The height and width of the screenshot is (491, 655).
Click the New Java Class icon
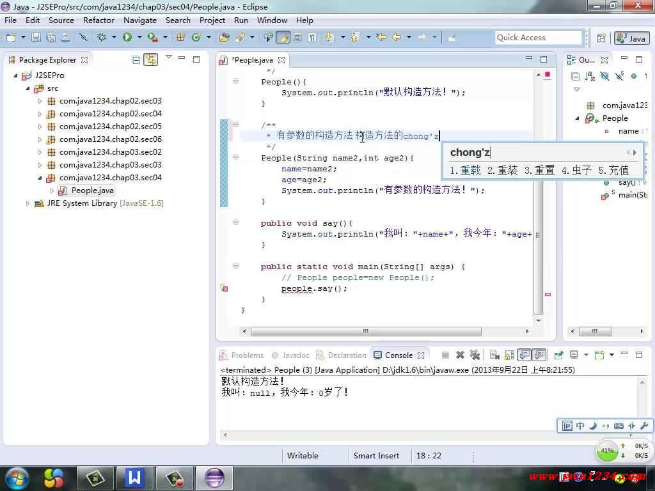196,38
